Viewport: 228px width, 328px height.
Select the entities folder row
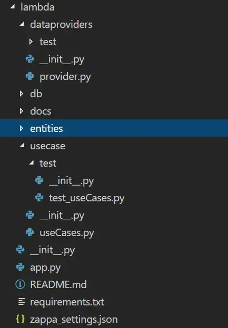point(114,128)
